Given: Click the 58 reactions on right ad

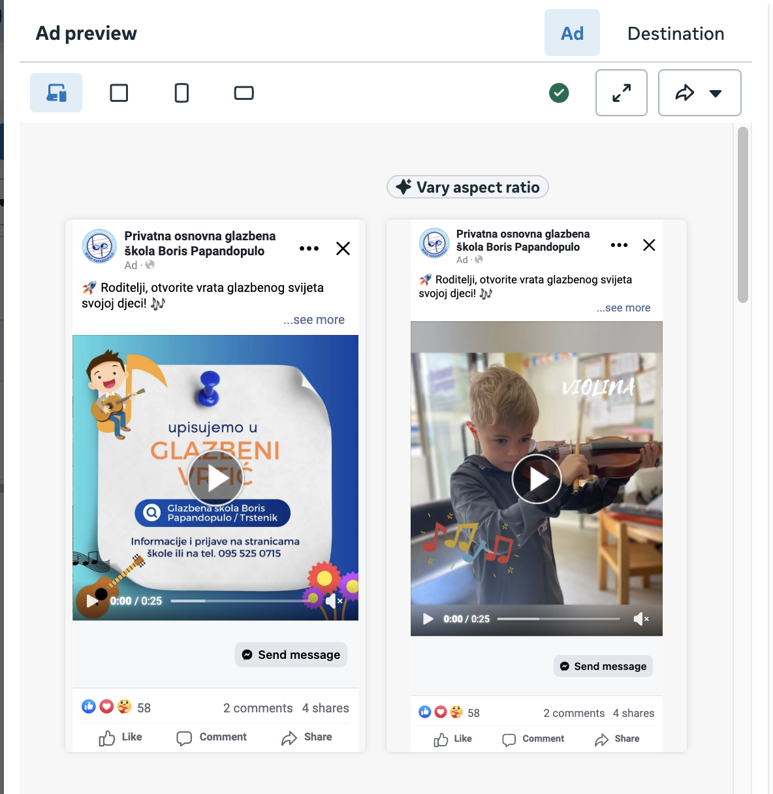Looking at the screenshot, I should [449, 712].
